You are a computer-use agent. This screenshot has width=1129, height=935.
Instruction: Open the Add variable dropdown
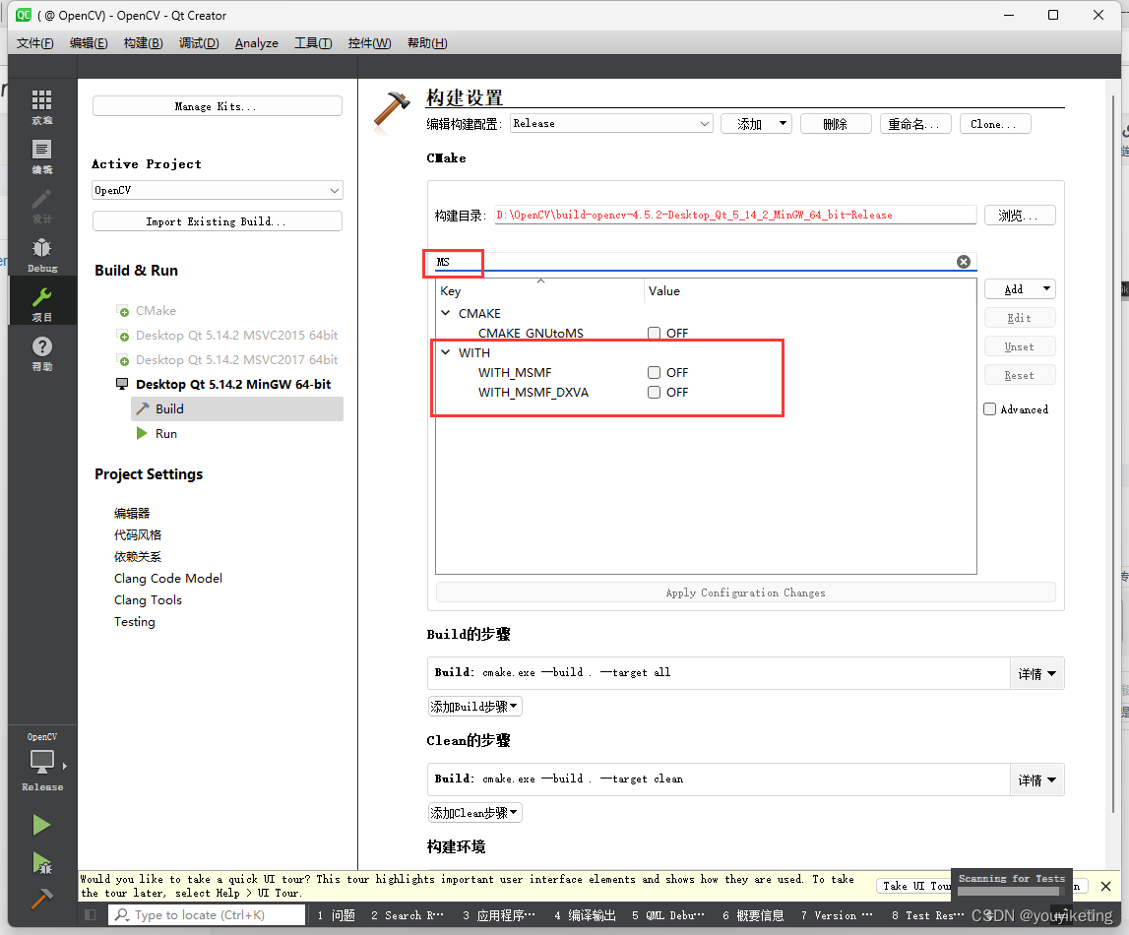[1020, 289]
